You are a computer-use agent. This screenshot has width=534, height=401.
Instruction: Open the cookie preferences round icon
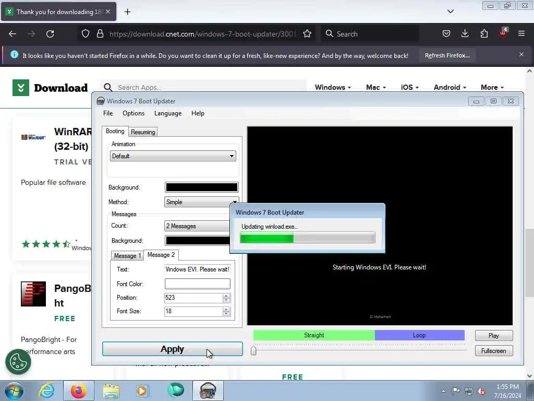click(x=18, y=362)
